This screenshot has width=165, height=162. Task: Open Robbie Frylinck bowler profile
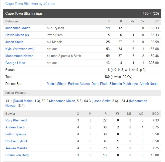[16, 141]
